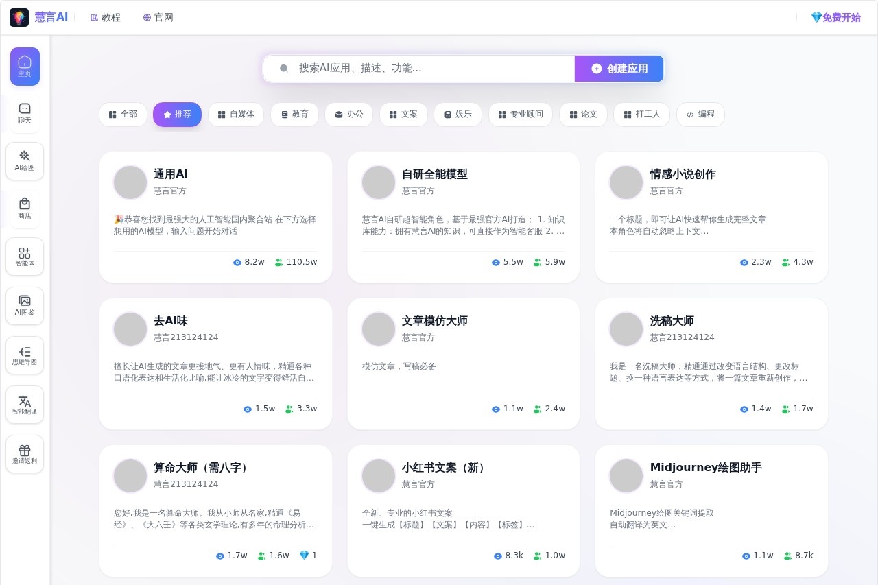Click the 慧言AI logo icon
Screen dimensions: 878x585
19,17
